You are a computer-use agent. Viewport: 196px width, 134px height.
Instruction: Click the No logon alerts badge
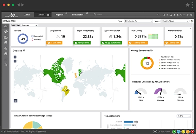82,43
